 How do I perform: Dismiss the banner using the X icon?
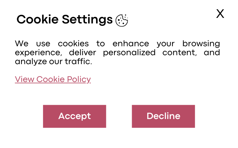220,14
